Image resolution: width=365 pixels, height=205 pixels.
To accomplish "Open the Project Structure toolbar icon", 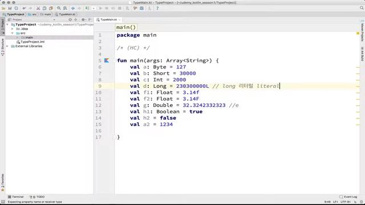I will [141, 9].
